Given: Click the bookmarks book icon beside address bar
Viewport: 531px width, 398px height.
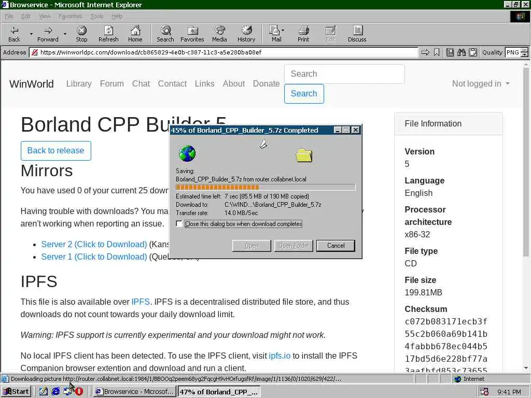Looking at the screenshot, I should (450, 52).
